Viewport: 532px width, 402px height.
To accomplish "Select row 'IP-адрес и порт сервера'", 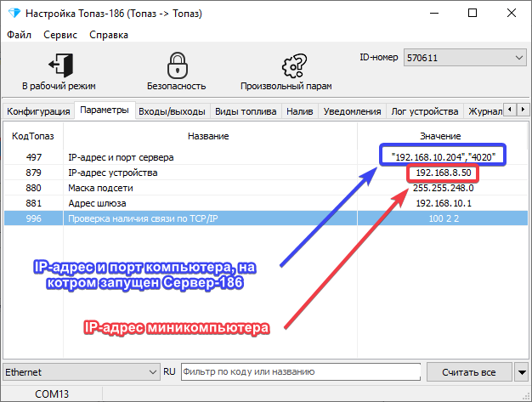I will 266,157.
